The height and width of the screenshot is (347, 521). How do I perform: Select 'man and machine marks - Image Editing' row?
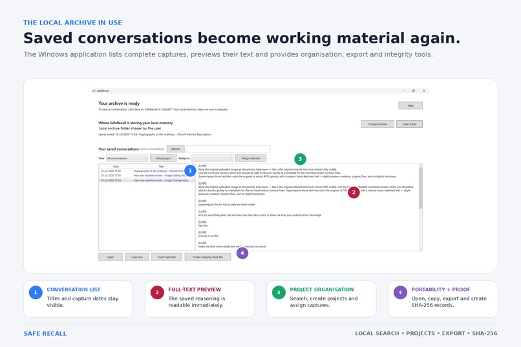click(x=147, y=176)
